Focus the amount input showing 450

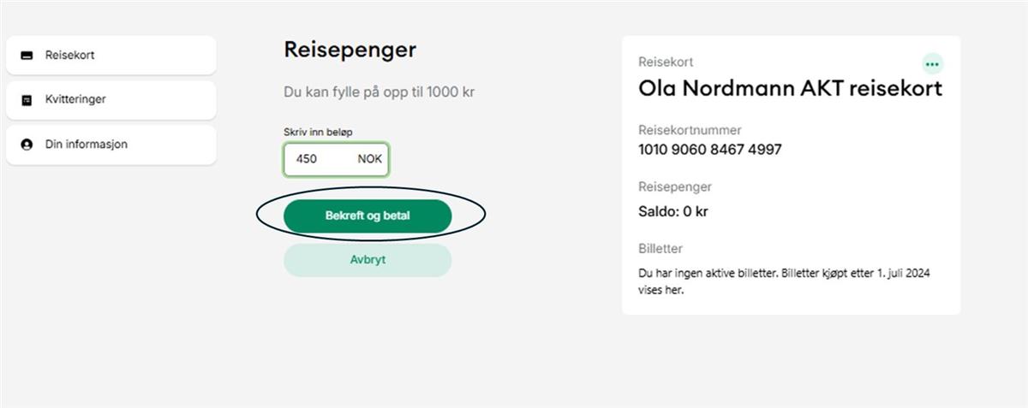pyautogui.click(x=317, y=159)
